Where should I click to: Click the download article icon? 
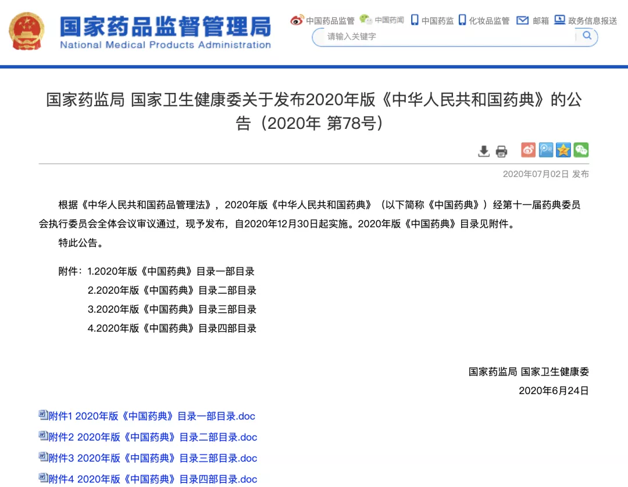click(x=484, y=151)
